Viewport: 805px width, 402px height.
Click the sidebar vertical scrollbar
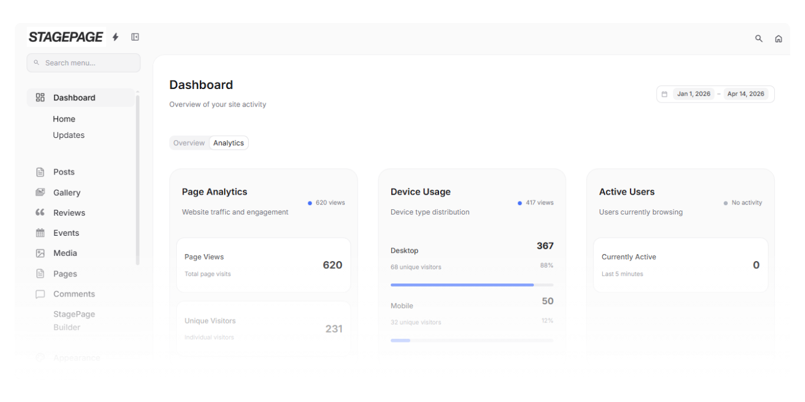[x=138, y=177]
